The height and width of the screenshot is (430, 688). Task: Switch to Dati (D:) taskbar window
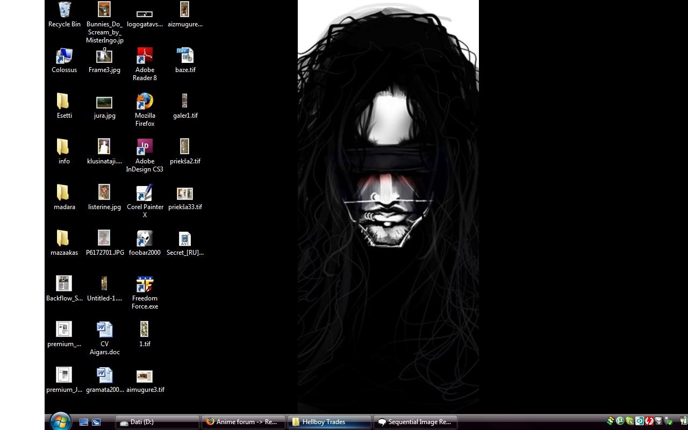pyautogui.click(x=157, y=422)
